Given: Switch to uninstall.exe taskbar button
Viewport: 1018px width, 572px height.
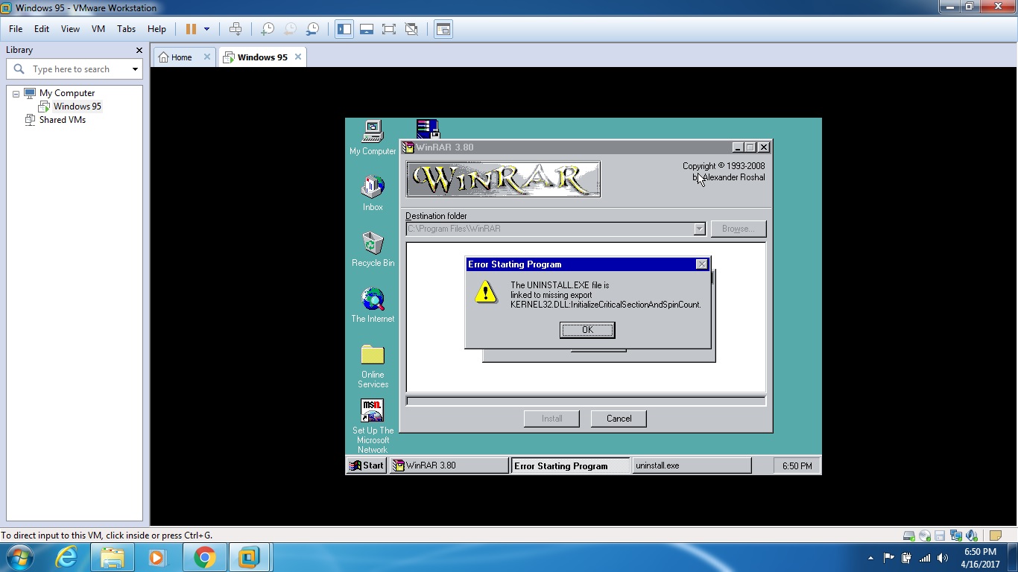Looking at the screenshot, I should tap(692, 465).
